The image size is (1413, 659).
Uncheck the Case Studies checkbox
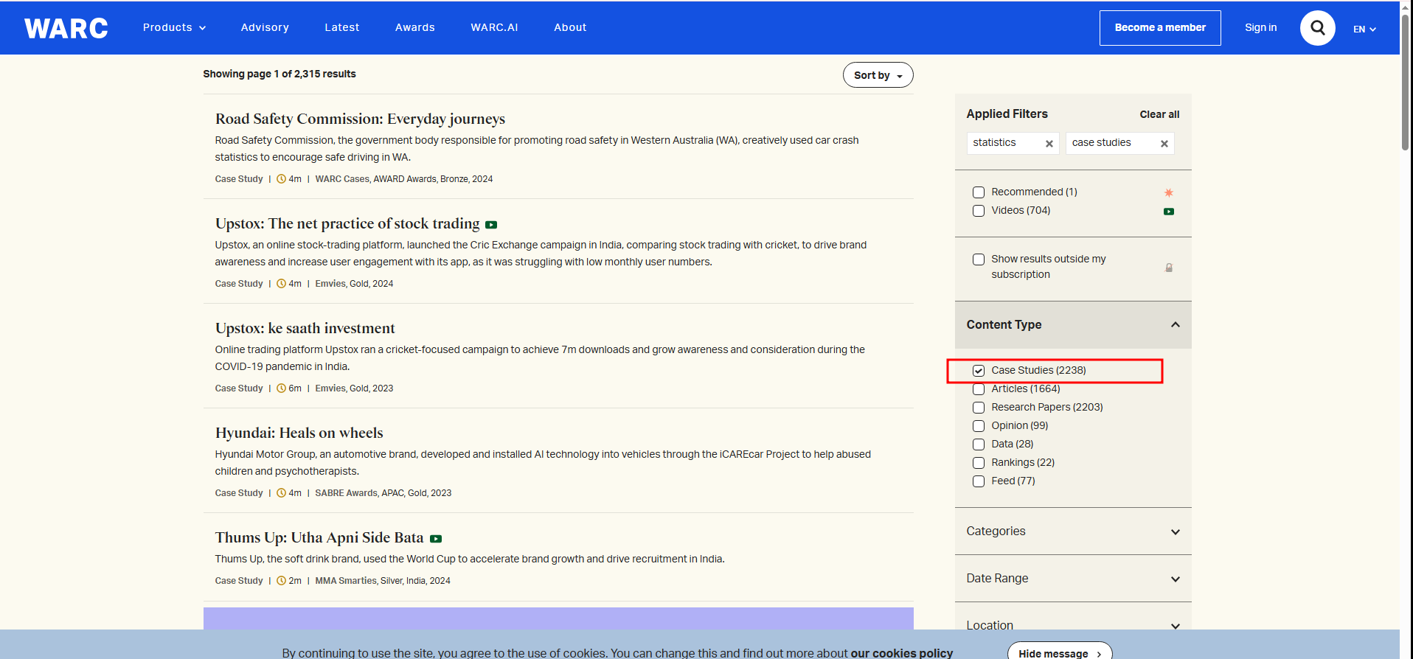click(979, 371)
